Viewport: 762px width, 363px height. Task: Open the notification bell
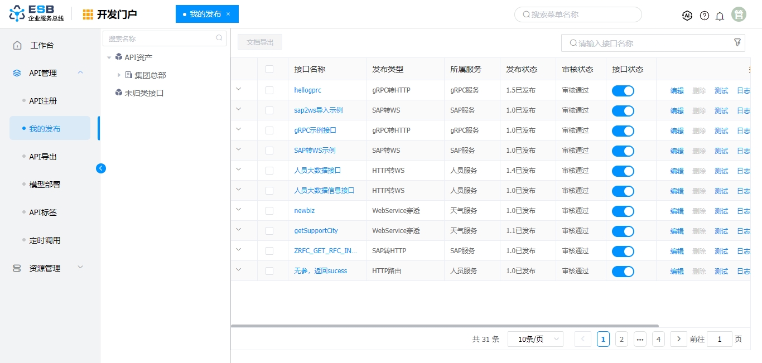[720, 16]
